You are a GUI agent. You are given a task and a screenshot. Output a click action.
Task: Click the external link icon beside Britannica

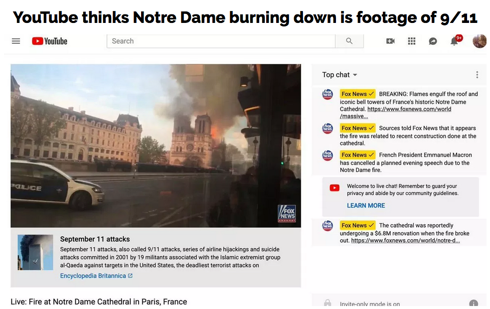(130, 276)
